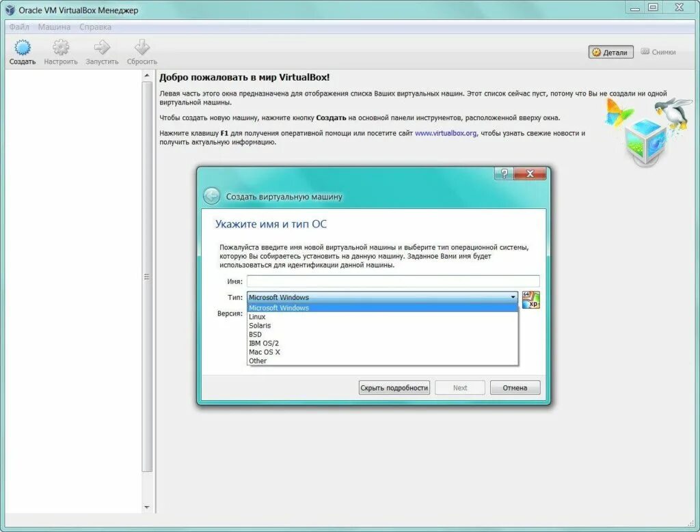
Task: Click the VM list scrollbar down arrow
Action: [x=147, y=507]
